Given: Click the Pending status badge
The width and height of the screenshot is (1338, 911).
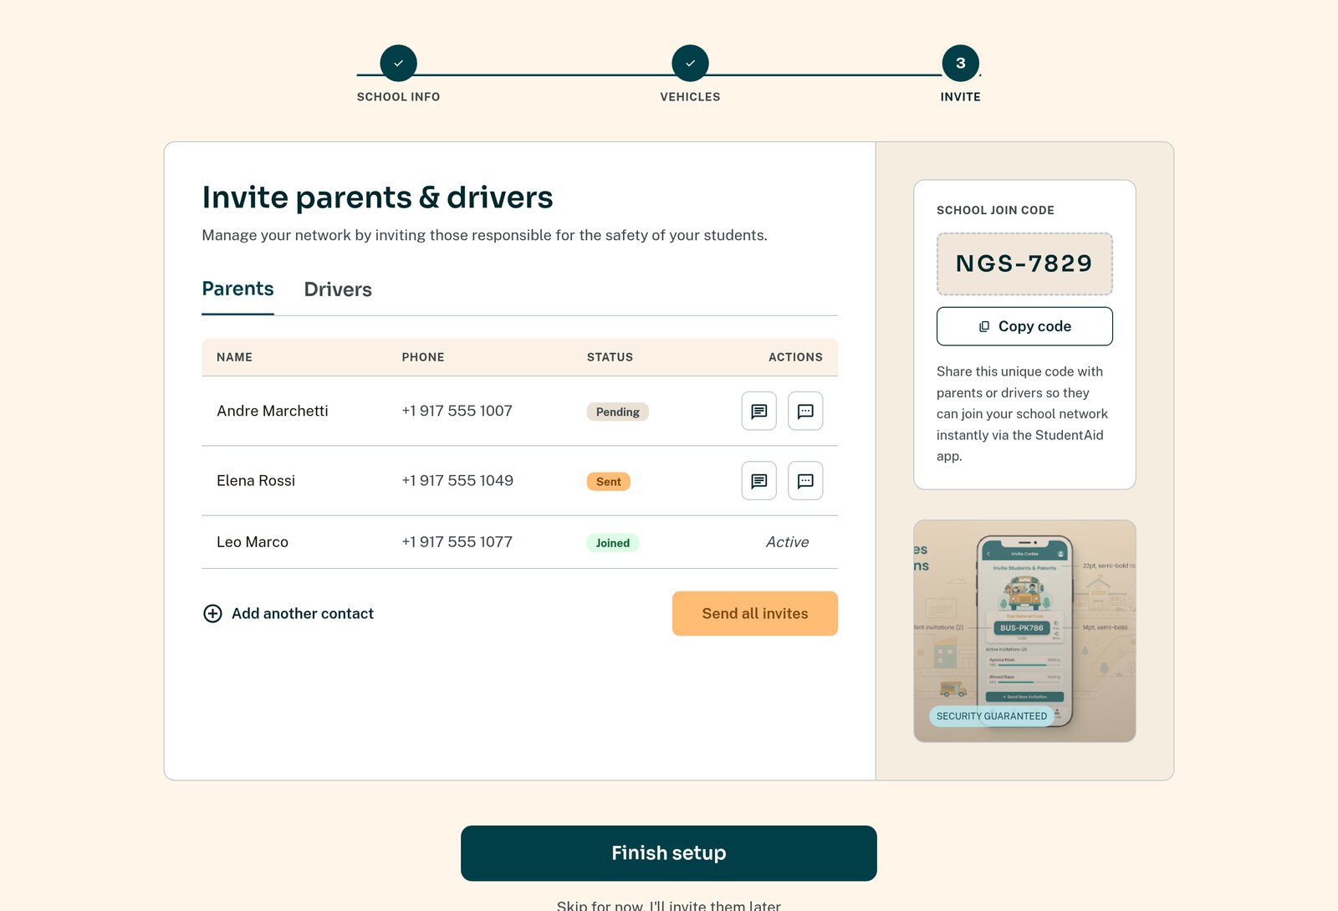Looking at the screenshot, I should click(617, 412).
